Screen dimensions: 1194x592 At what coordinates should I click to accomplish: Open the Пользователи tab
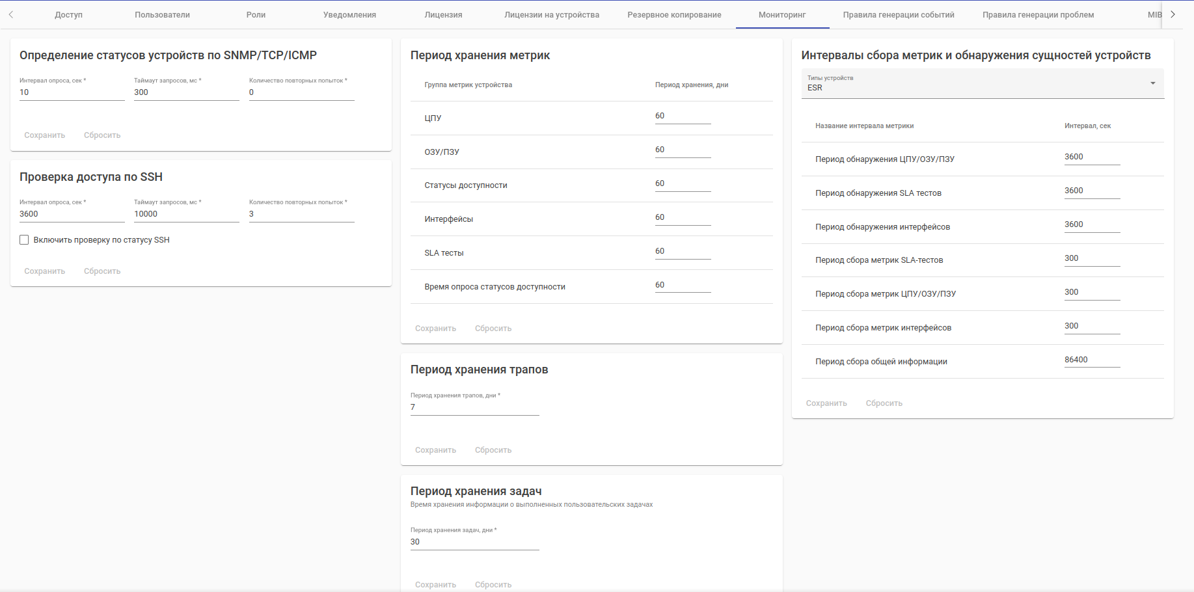coord(162,15)
